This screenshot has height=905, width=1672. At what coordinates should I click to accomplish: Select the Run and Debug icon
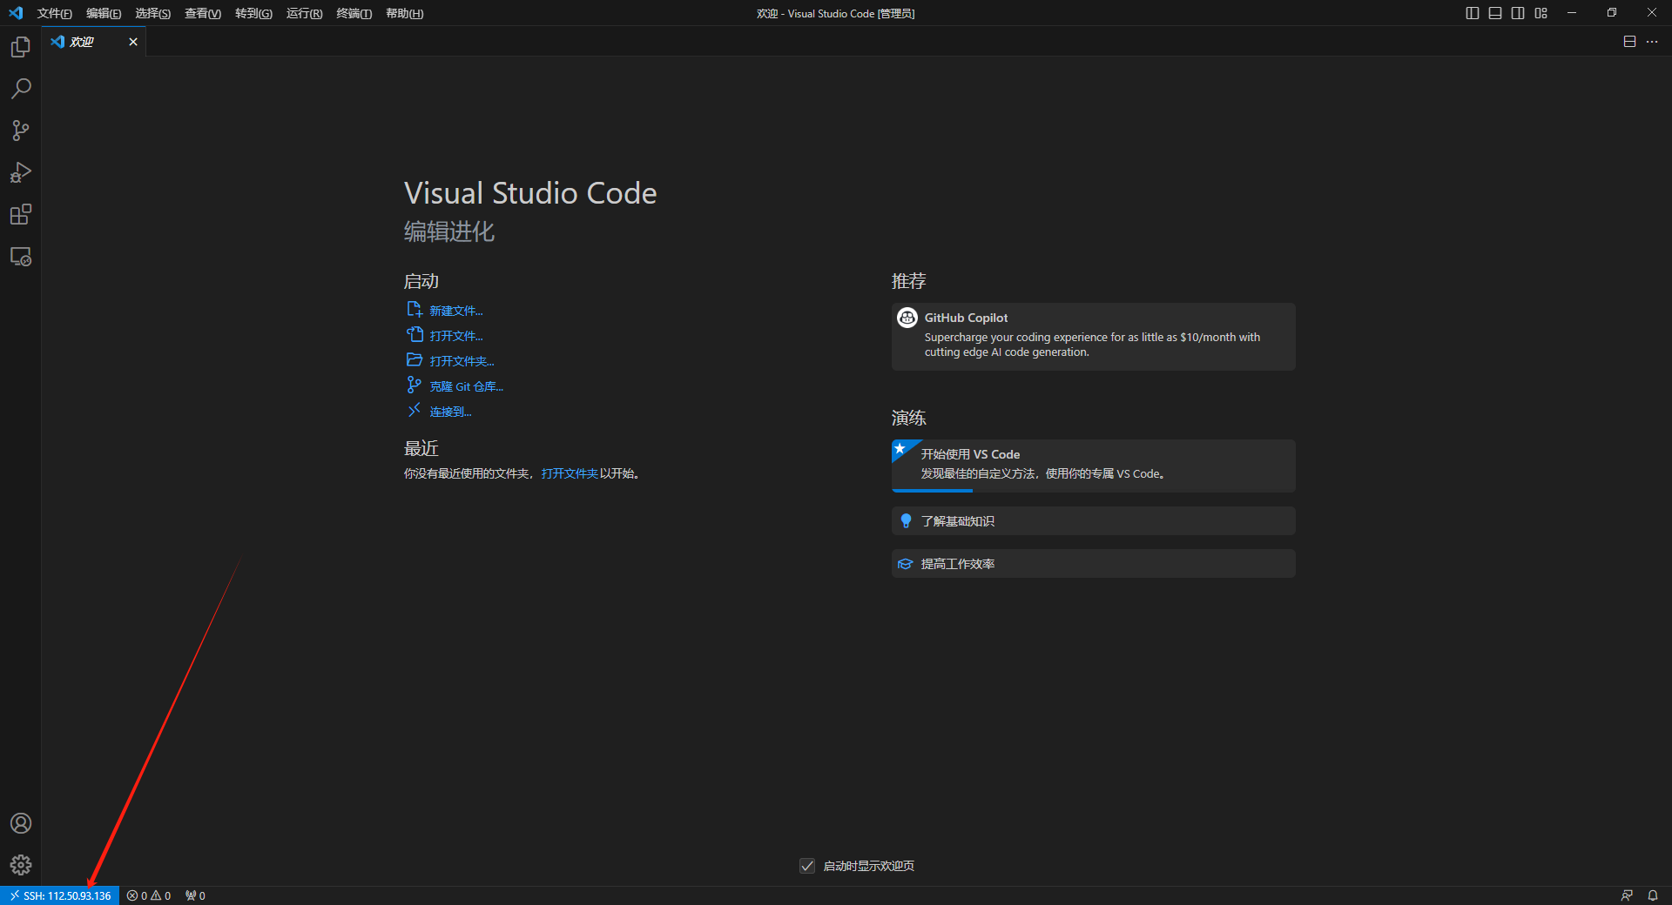20,171
